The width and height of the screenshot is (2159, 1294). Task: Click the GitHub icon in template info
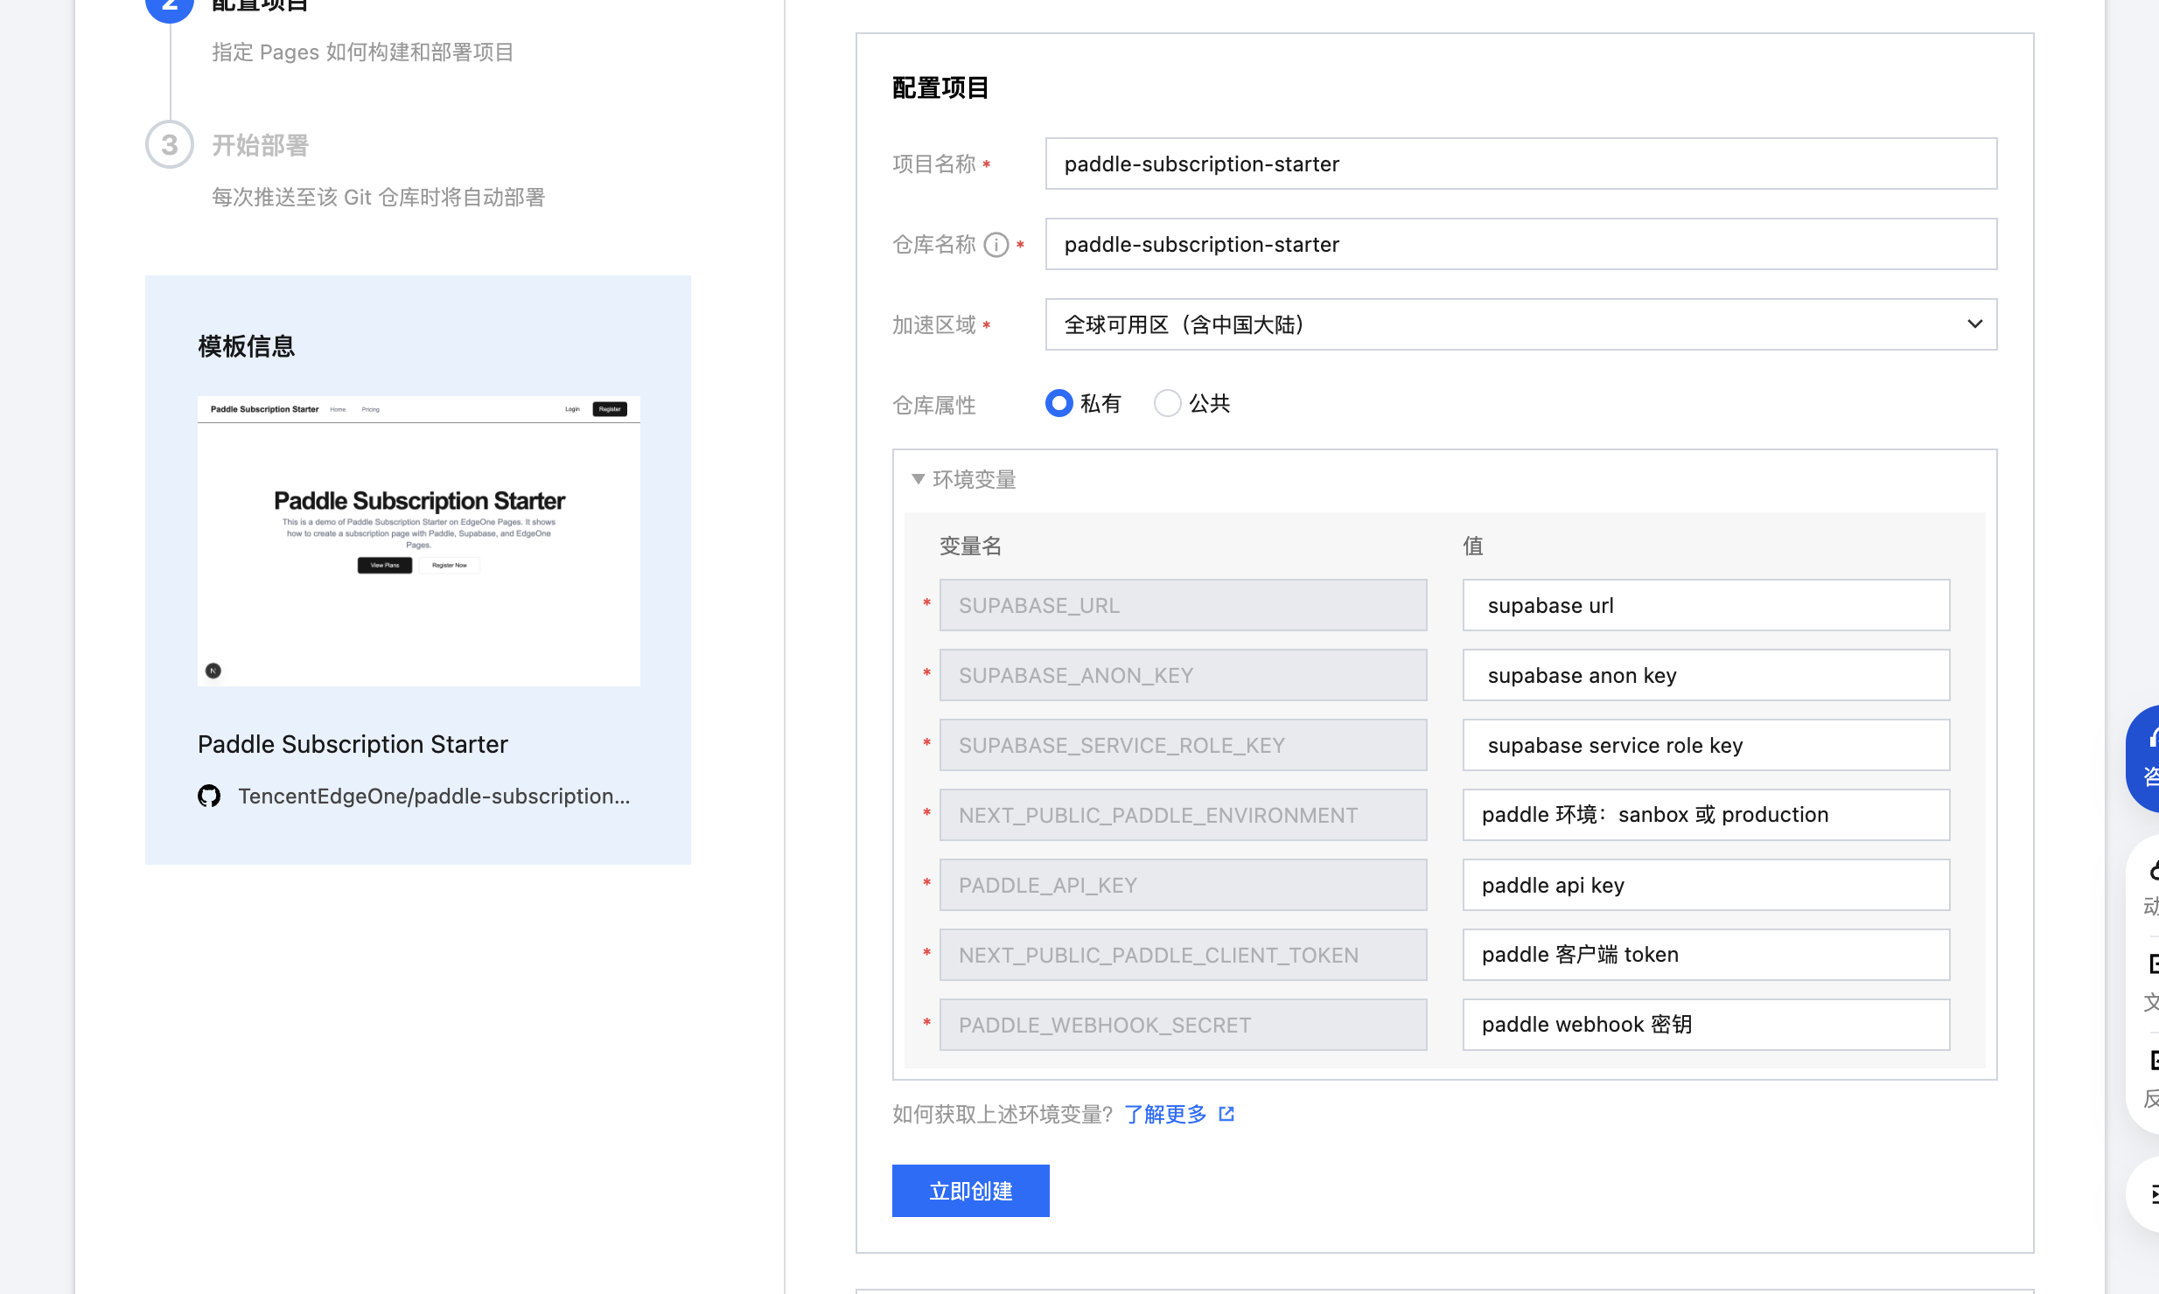coord(209,796)
